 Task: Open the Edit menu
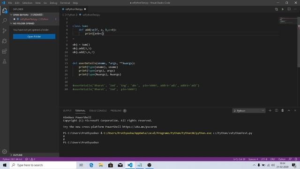17,3
